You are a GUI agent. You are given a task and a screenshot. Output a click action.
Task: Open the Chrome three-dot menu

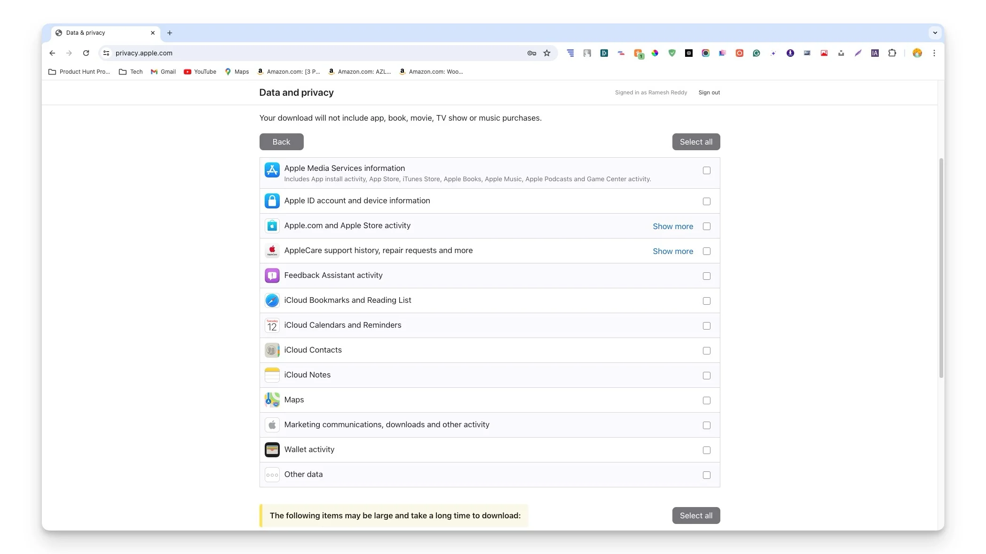pyautogui.click(x=934, y=53)
